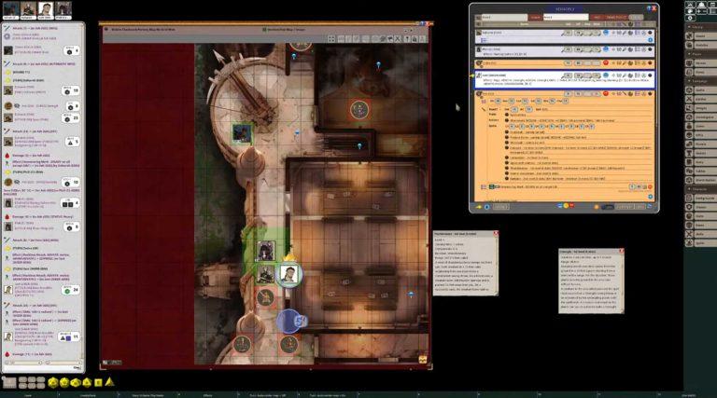
Task: Collapse effects section icon in expanded row
Action: tap(484, 186)
